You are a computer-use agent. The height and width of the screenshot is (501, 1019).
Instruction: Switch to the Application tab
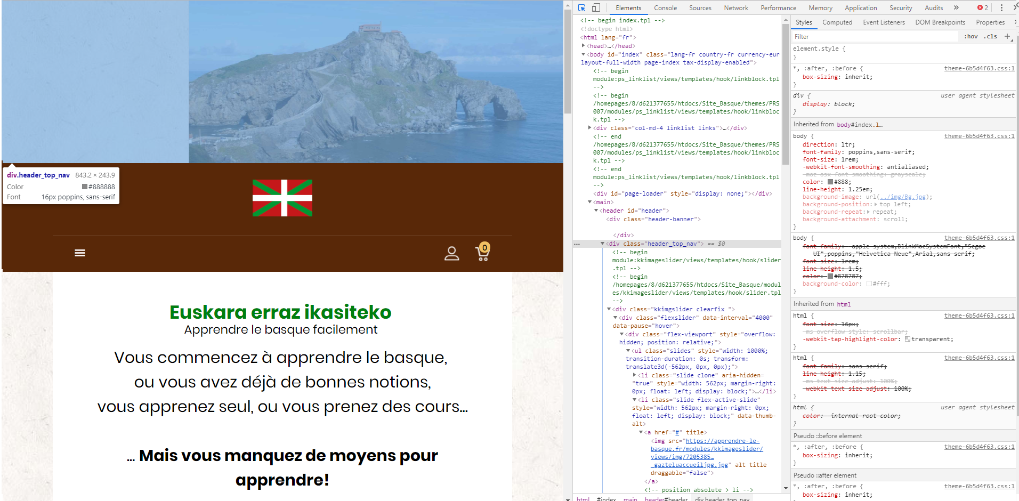861,8
